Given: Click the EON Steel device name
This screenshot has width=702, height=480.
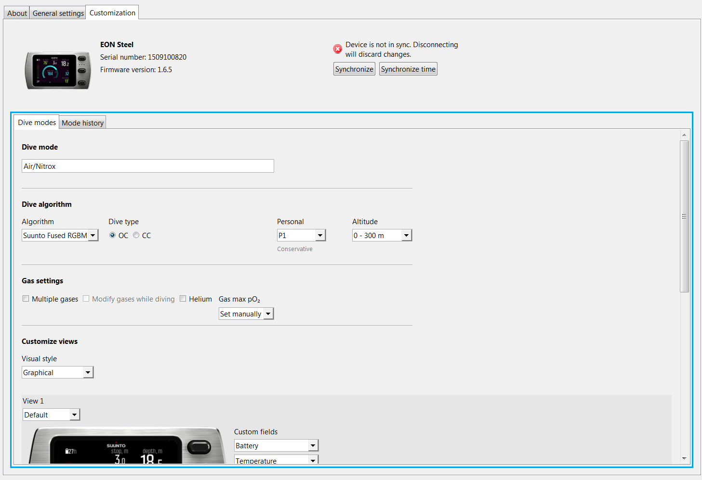Looking at the screenshot, I should click(117, 44).
